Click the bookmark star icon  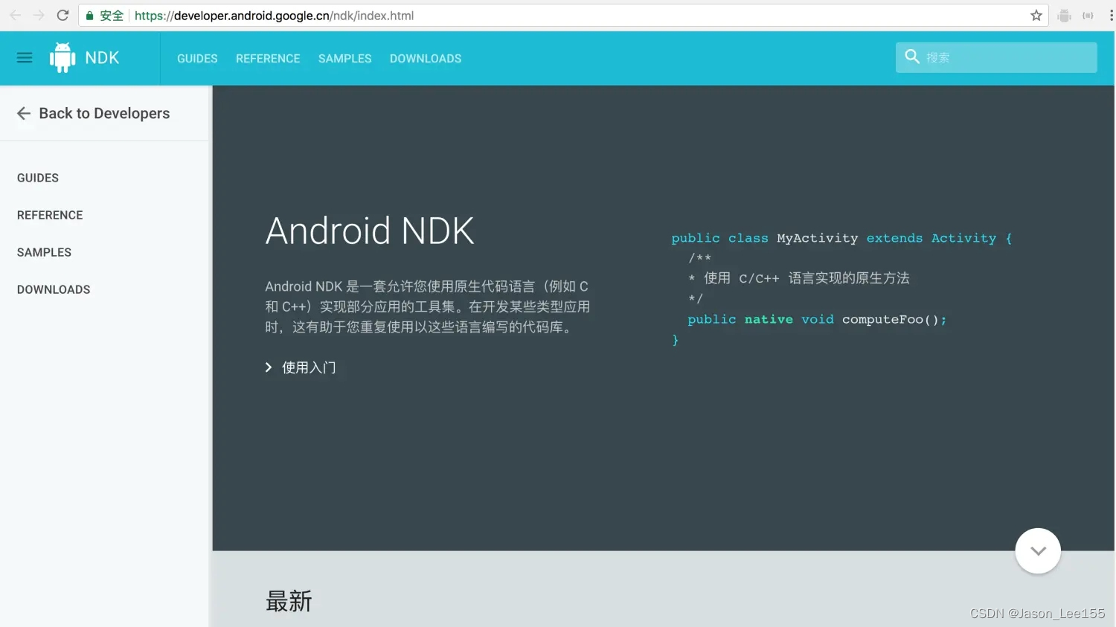point(1036,14)
